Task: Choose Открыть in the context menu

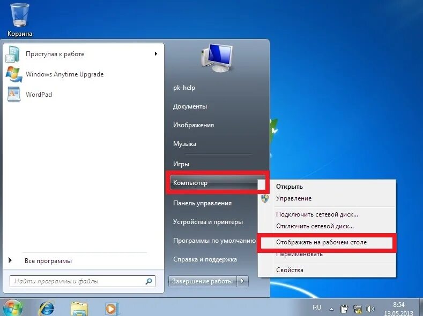Action: pyautogui.click(x=289, y=187)
